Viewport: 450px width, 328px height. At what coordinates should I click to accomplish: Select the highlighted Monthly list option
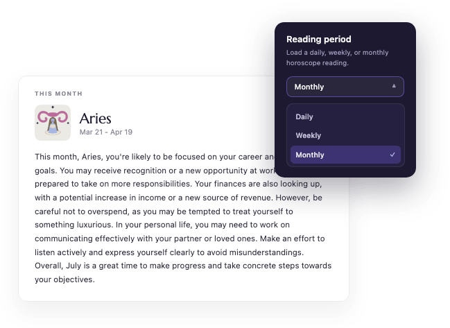click(345, 155)
